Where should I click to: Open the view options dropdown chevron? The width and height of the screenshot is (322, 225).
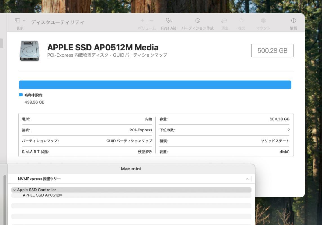(24, 21)
